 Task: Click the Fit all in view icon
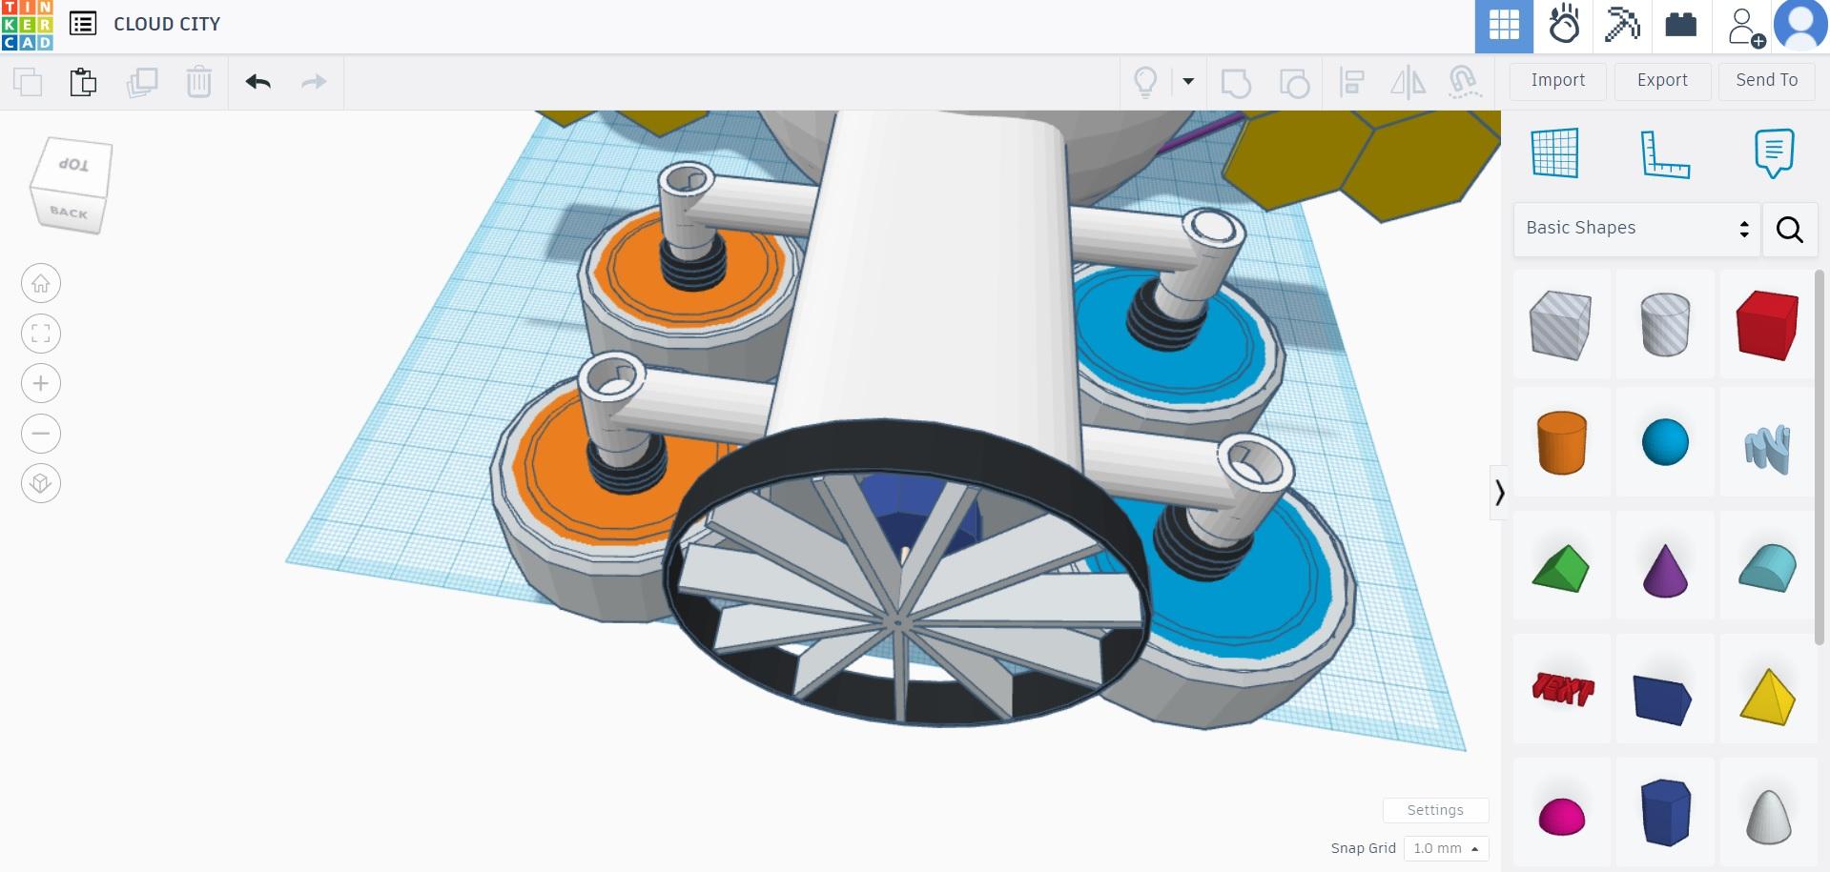[41, 334]
